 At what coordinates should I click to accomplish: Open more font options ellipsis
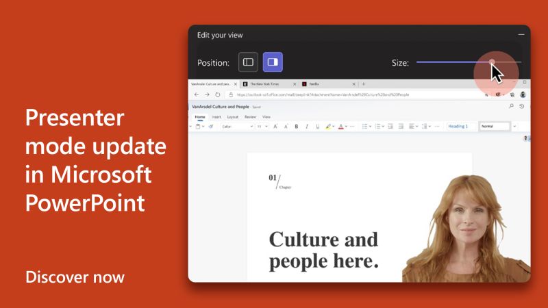352,127
